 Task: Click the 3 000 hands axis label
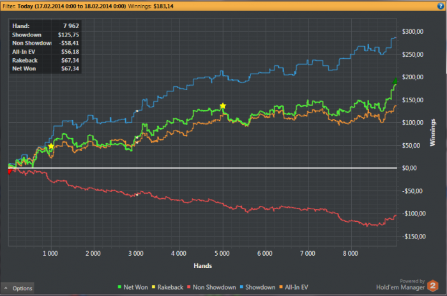point(135,253)
